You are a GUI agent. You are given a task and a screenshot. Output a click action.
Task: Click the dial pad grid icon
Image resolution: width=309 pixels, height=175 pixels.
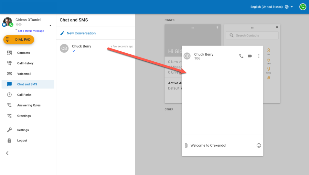pos(8,40)
